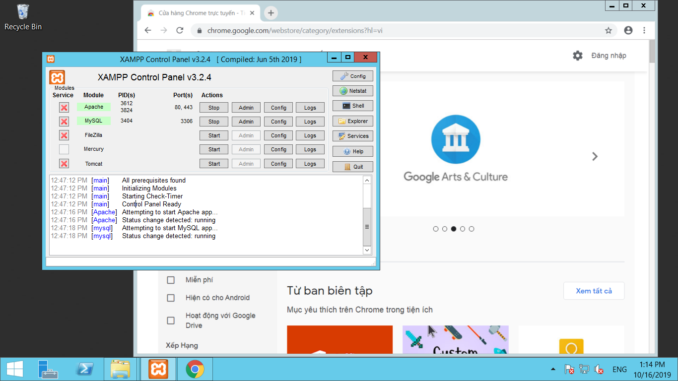Enable the Hiện có cho Android filter
This screenshot has height=381, width=678.
(x=171, y=298)
